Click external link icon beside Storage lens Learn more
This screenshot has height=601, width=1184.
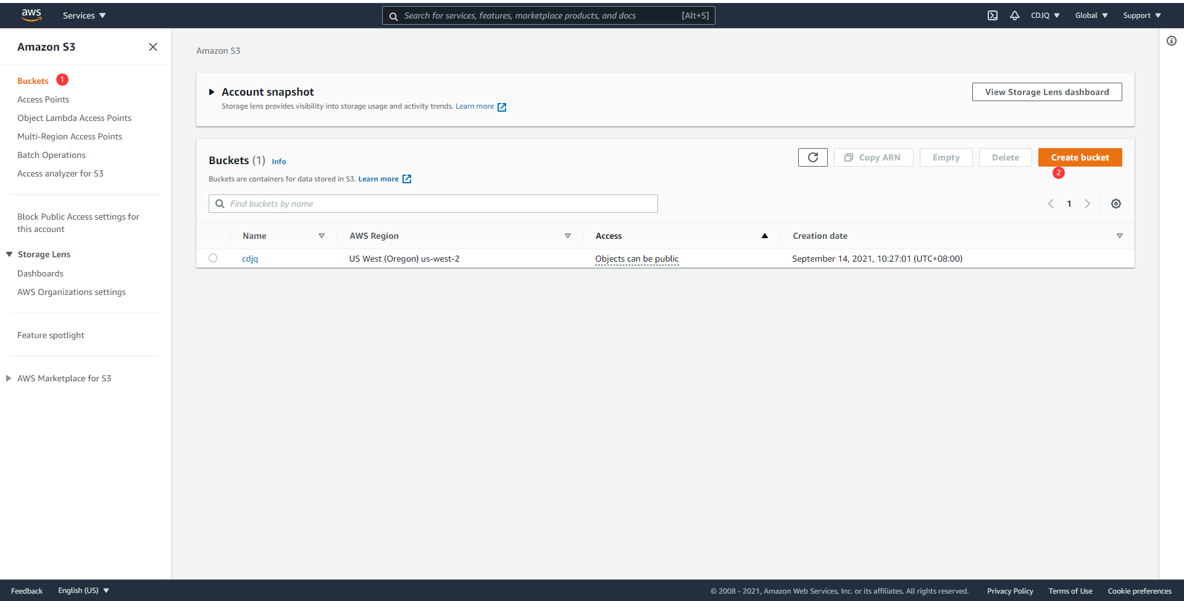tap(502, 107)
